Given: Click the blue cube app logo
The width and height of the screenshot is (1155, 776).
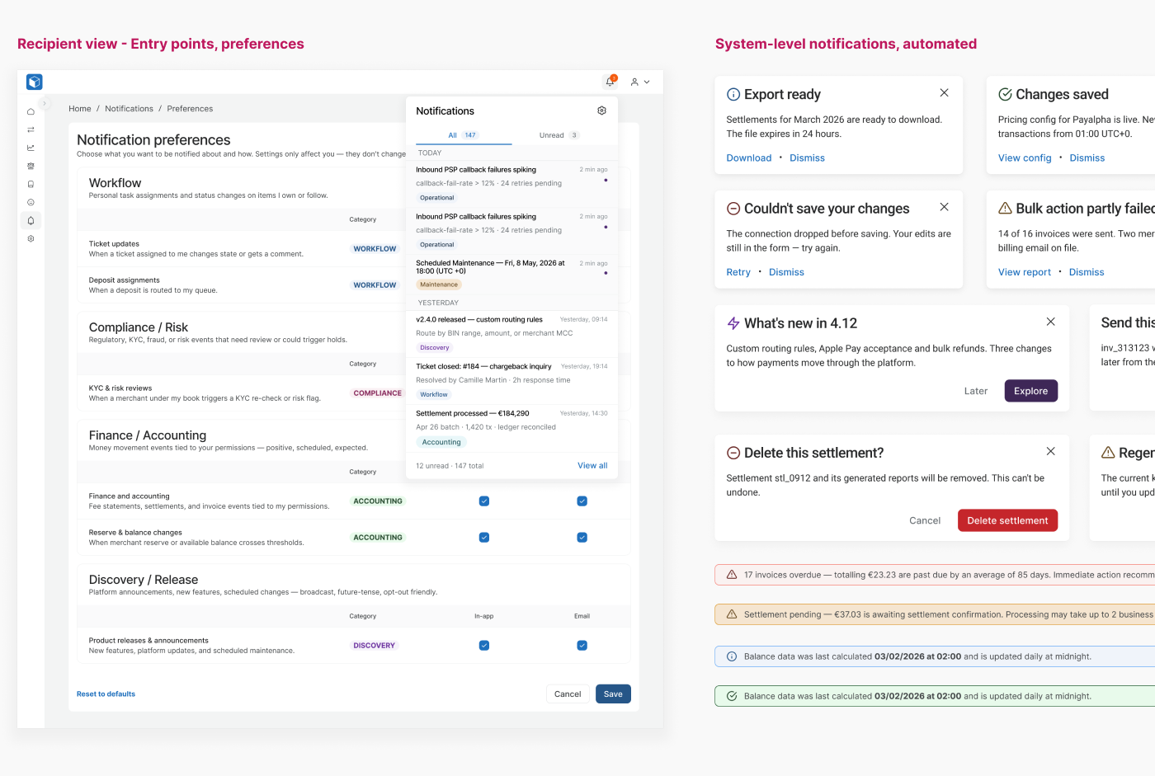Looking at the screenshot, I should [34, 82].
